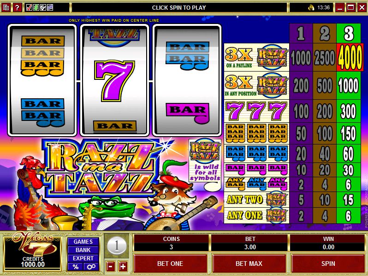
Task: Click the silver coin value chip
Action: click(117, 246)
